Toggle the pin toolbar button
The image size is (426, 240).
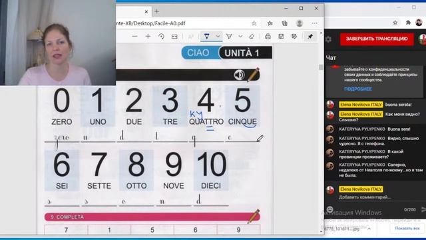310,37
